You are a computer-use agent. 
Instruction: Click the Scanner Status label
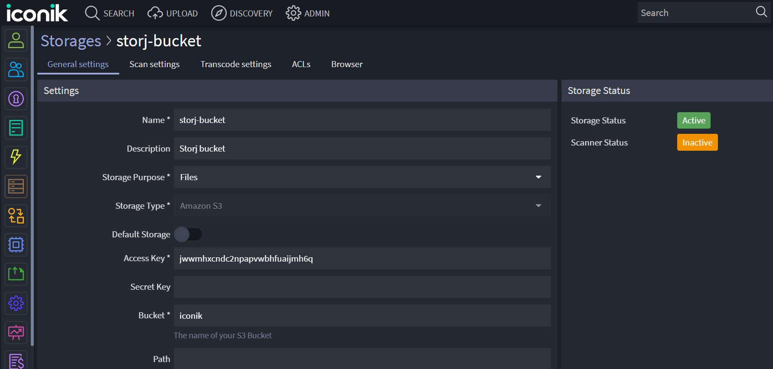click(x=599, y=142)
